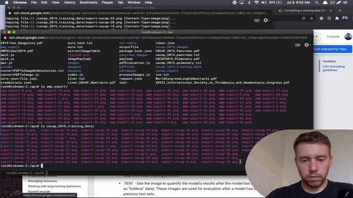Viewport: 353px width, 198px height.
Task: Open the Edit menu
Action: pyautogui.click(x=44, y=2)
